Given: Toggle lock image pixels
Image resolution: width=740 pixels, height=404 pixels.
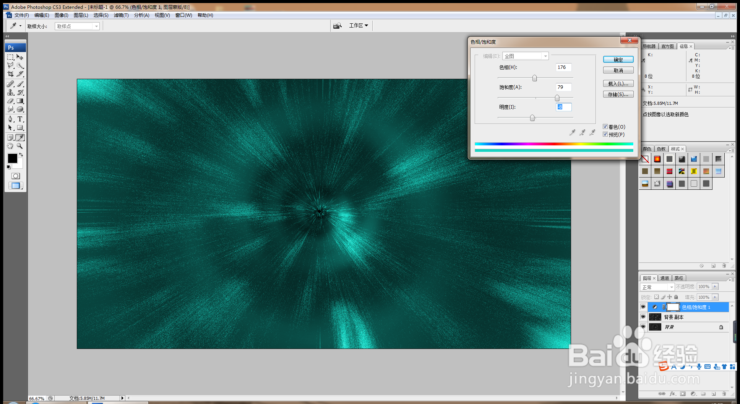Looking at the screenshot, I should tap(663, 297).
